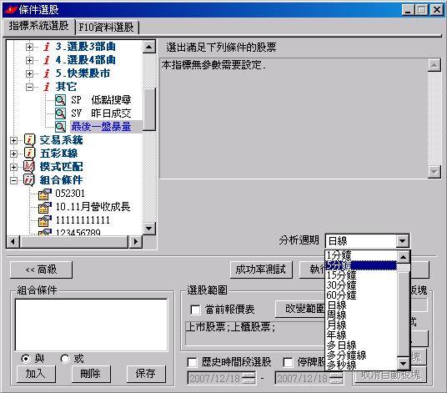Click the 組合條件 folder icon
Image resolution: width=447 pixels, height=393 pixels.
(29, 180)
